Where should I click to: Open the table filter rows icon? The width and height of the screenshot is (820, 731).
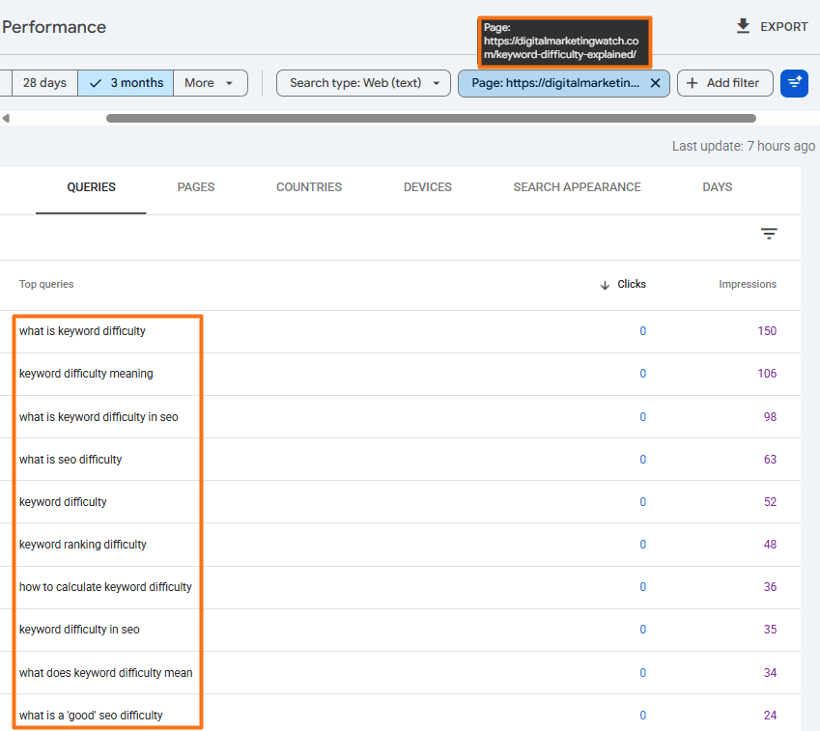coord(769,234)
